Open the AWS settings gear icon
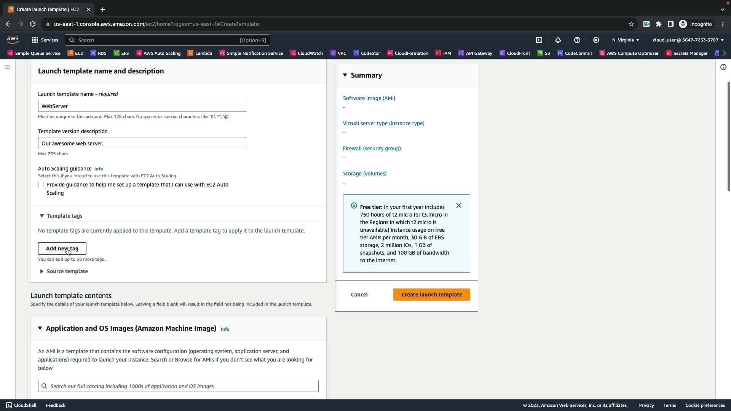This screenshot has height=411, width=731. (596, 40)
